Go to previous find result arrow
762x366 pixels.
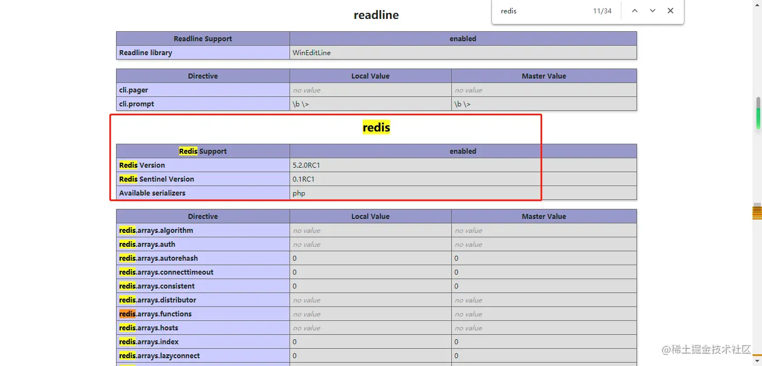(x=635, y=11)
